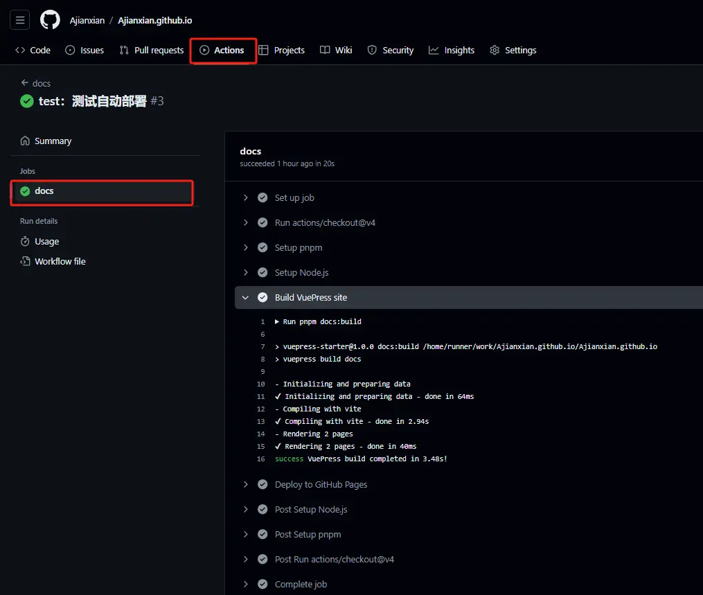Click status check icon for Run actions/checkout@v4
Screen dimensions: 703x595
point(262,223)
